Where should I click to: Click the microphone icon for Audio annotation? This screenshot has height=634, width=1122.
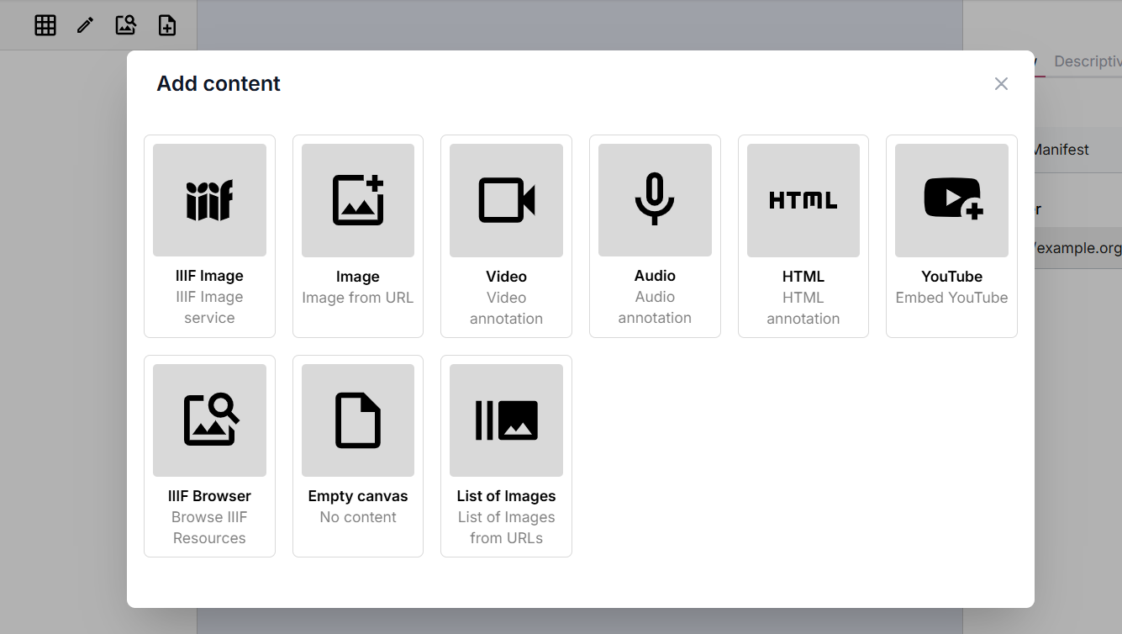point(655,199)
